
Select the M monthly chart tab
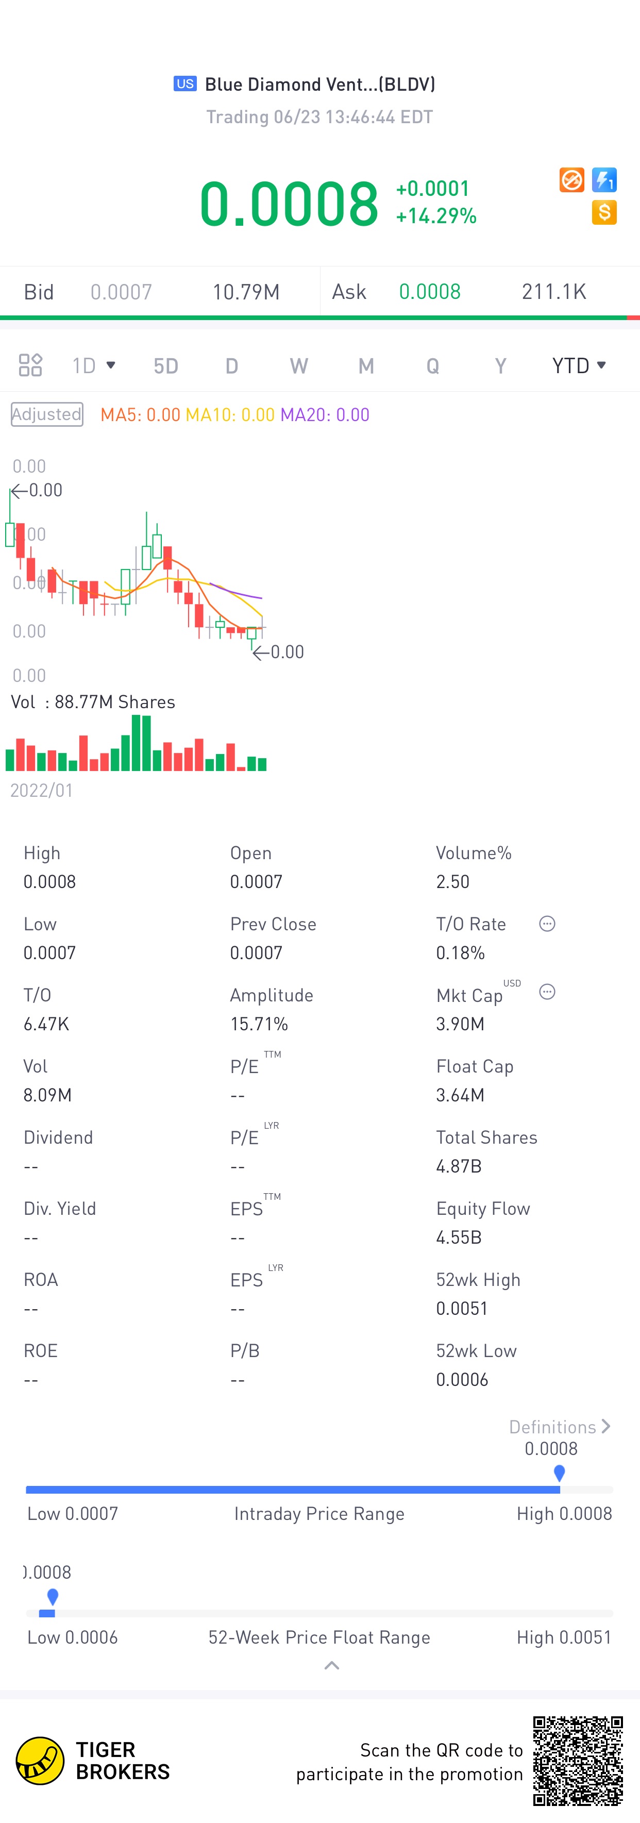point(366,366)
